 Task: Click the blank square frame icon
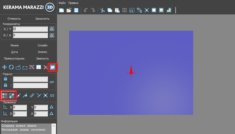tap(154, 10)
